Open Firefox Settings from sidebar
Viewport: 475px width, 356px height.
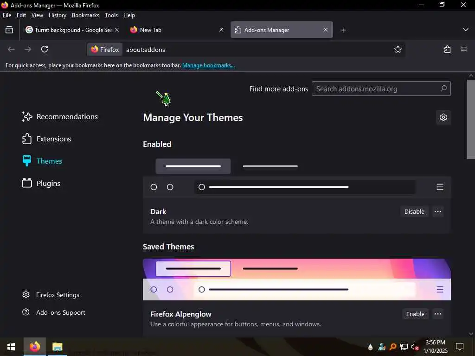point(51,295)
